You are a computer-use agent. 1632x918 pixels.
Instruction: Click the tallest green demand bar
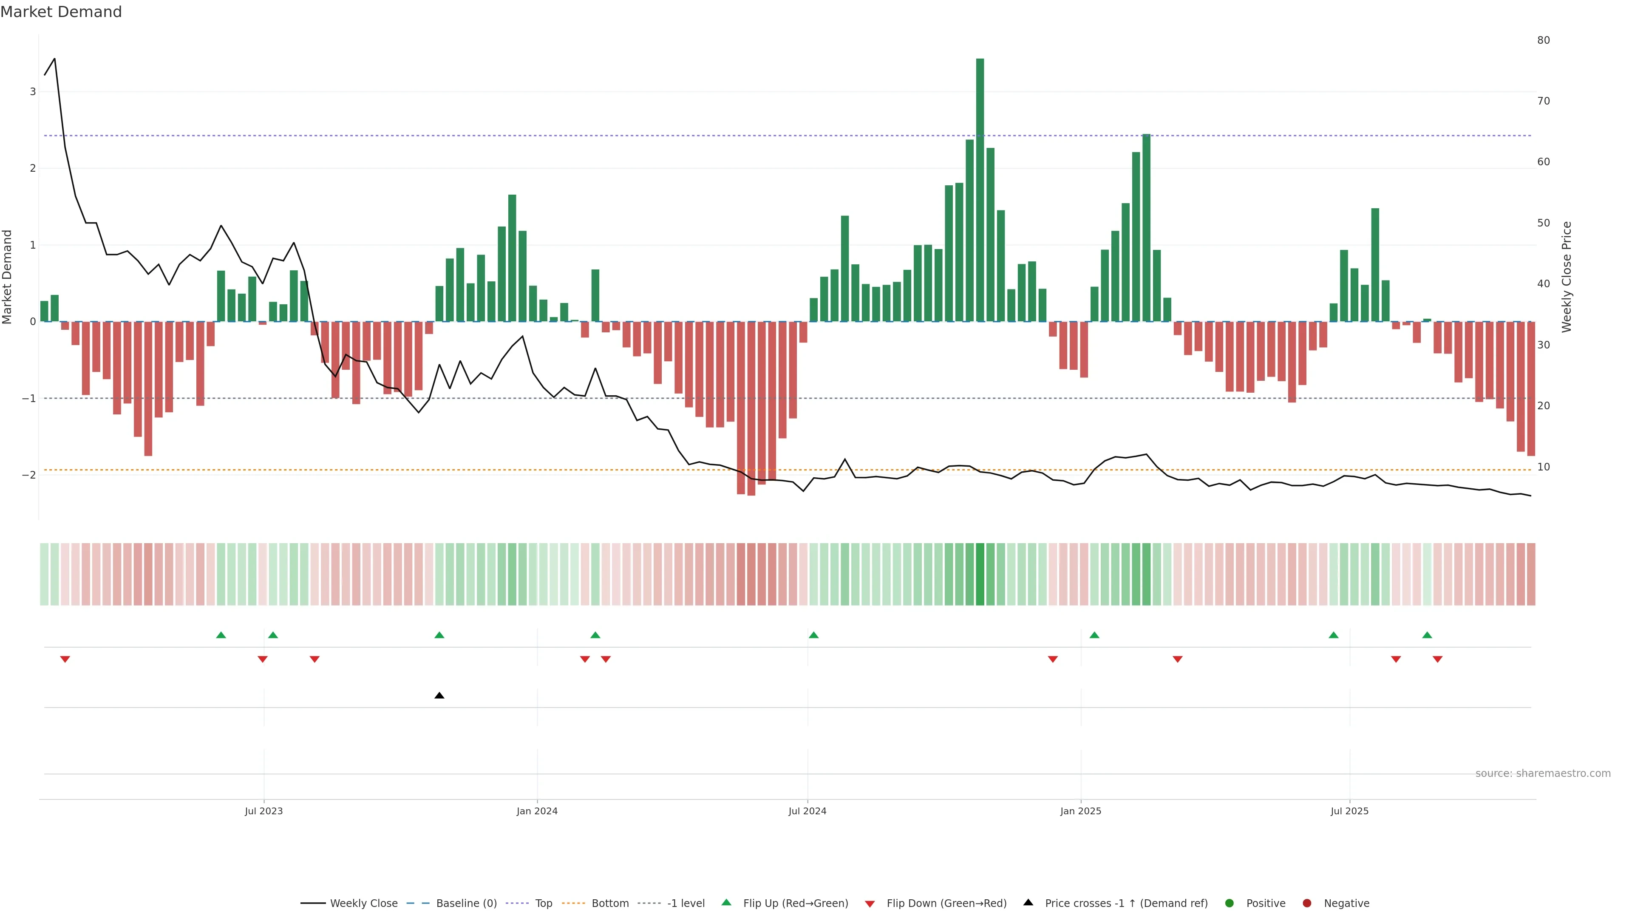tap(980, 190)
